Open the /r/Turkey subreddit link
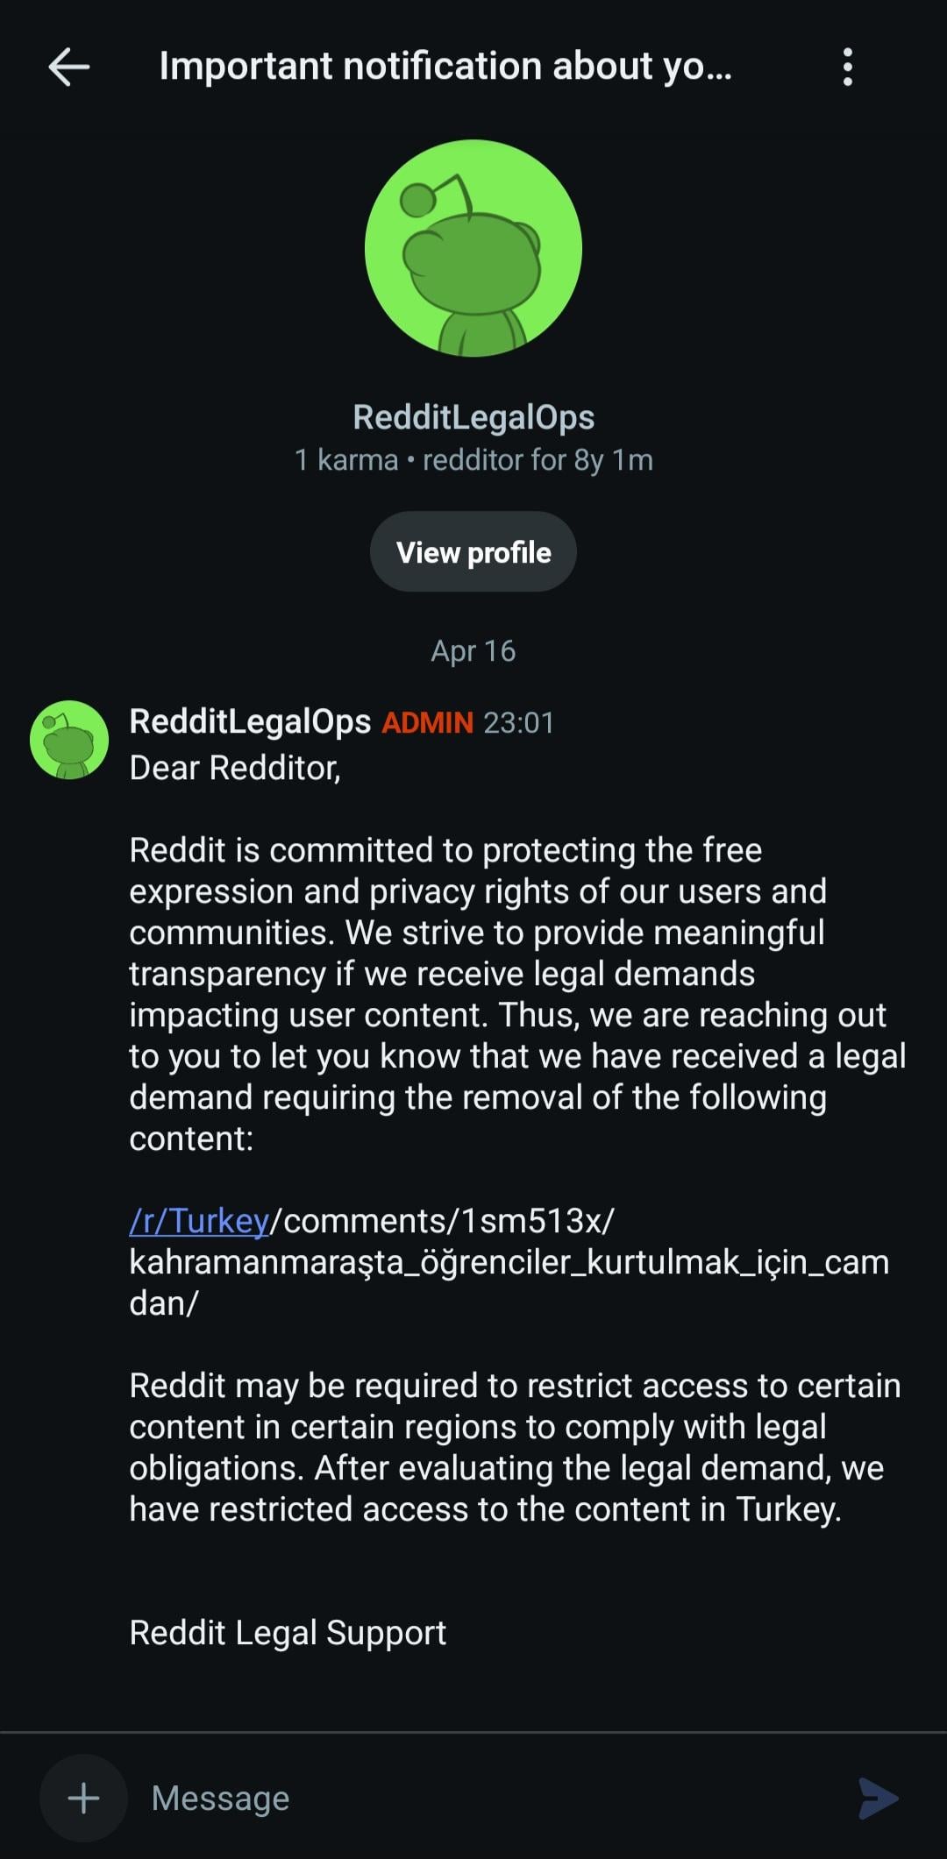Viewport: 947px width, 1859px height. [x=199, y=1220]
